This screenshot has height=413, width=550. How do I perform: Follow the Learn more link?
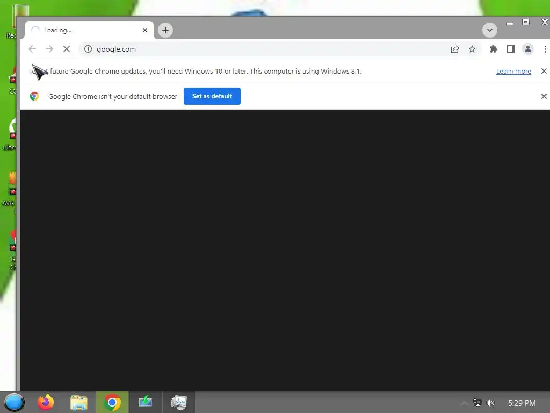(513, 72)
